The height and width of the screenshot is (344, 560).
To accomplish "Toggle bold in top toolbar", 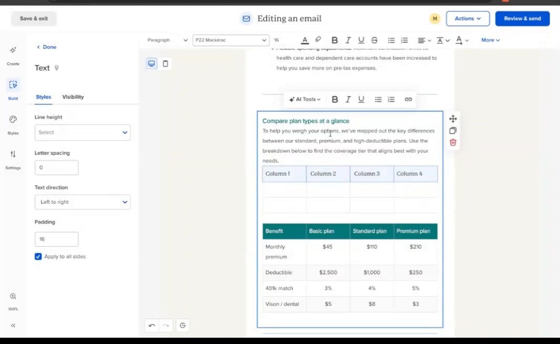I will (x=334, y=40).
